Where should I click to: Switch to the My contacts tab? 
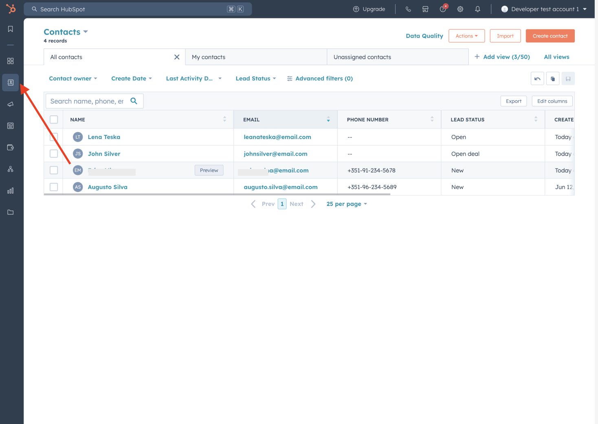[x=256, y=57]
